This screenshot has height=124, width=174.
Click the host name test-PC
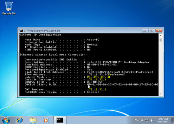pos(93,40)
